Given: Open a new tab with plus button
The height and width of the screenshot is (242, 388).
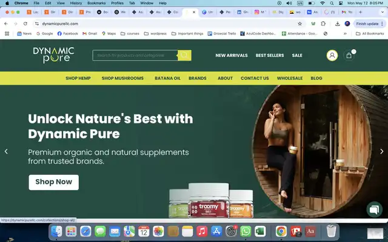Looking at the screenshot, I should 360,12.
